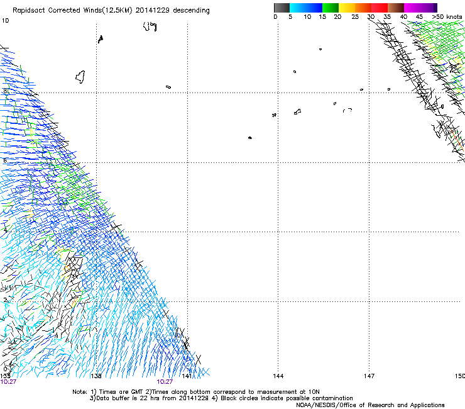Click the 'NOAA/NESDIS/Office of Research and Applications' credit
The width and height of the screenshot is (465, 409).
pyautogui.click(x=370, y=405)
